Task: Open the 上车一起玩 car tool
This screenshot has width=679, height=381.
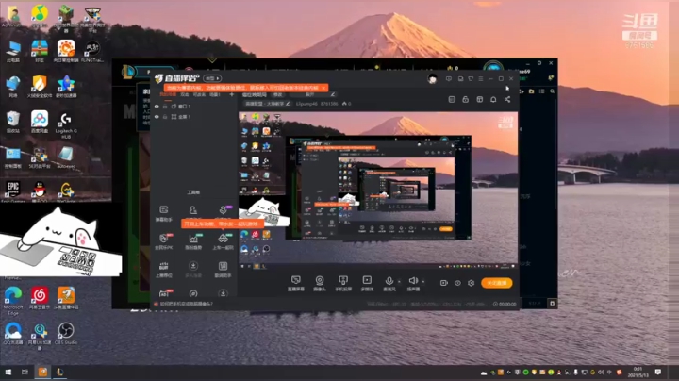Action: coord(223,241)
